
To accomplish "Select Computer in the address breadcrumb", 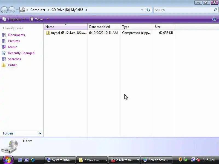I will 38,10.
